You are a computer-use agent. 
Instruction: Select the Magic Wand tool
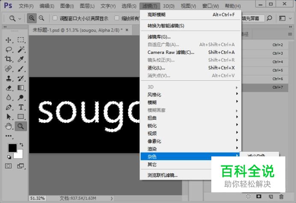click(x=21, y=50)
